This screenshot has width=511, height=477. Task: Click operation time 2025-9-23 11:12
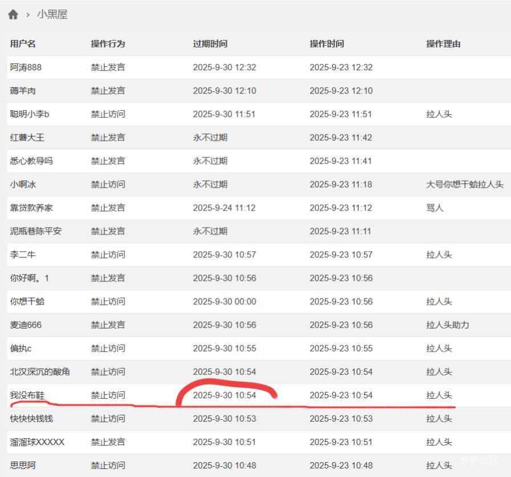pos(341,208)
